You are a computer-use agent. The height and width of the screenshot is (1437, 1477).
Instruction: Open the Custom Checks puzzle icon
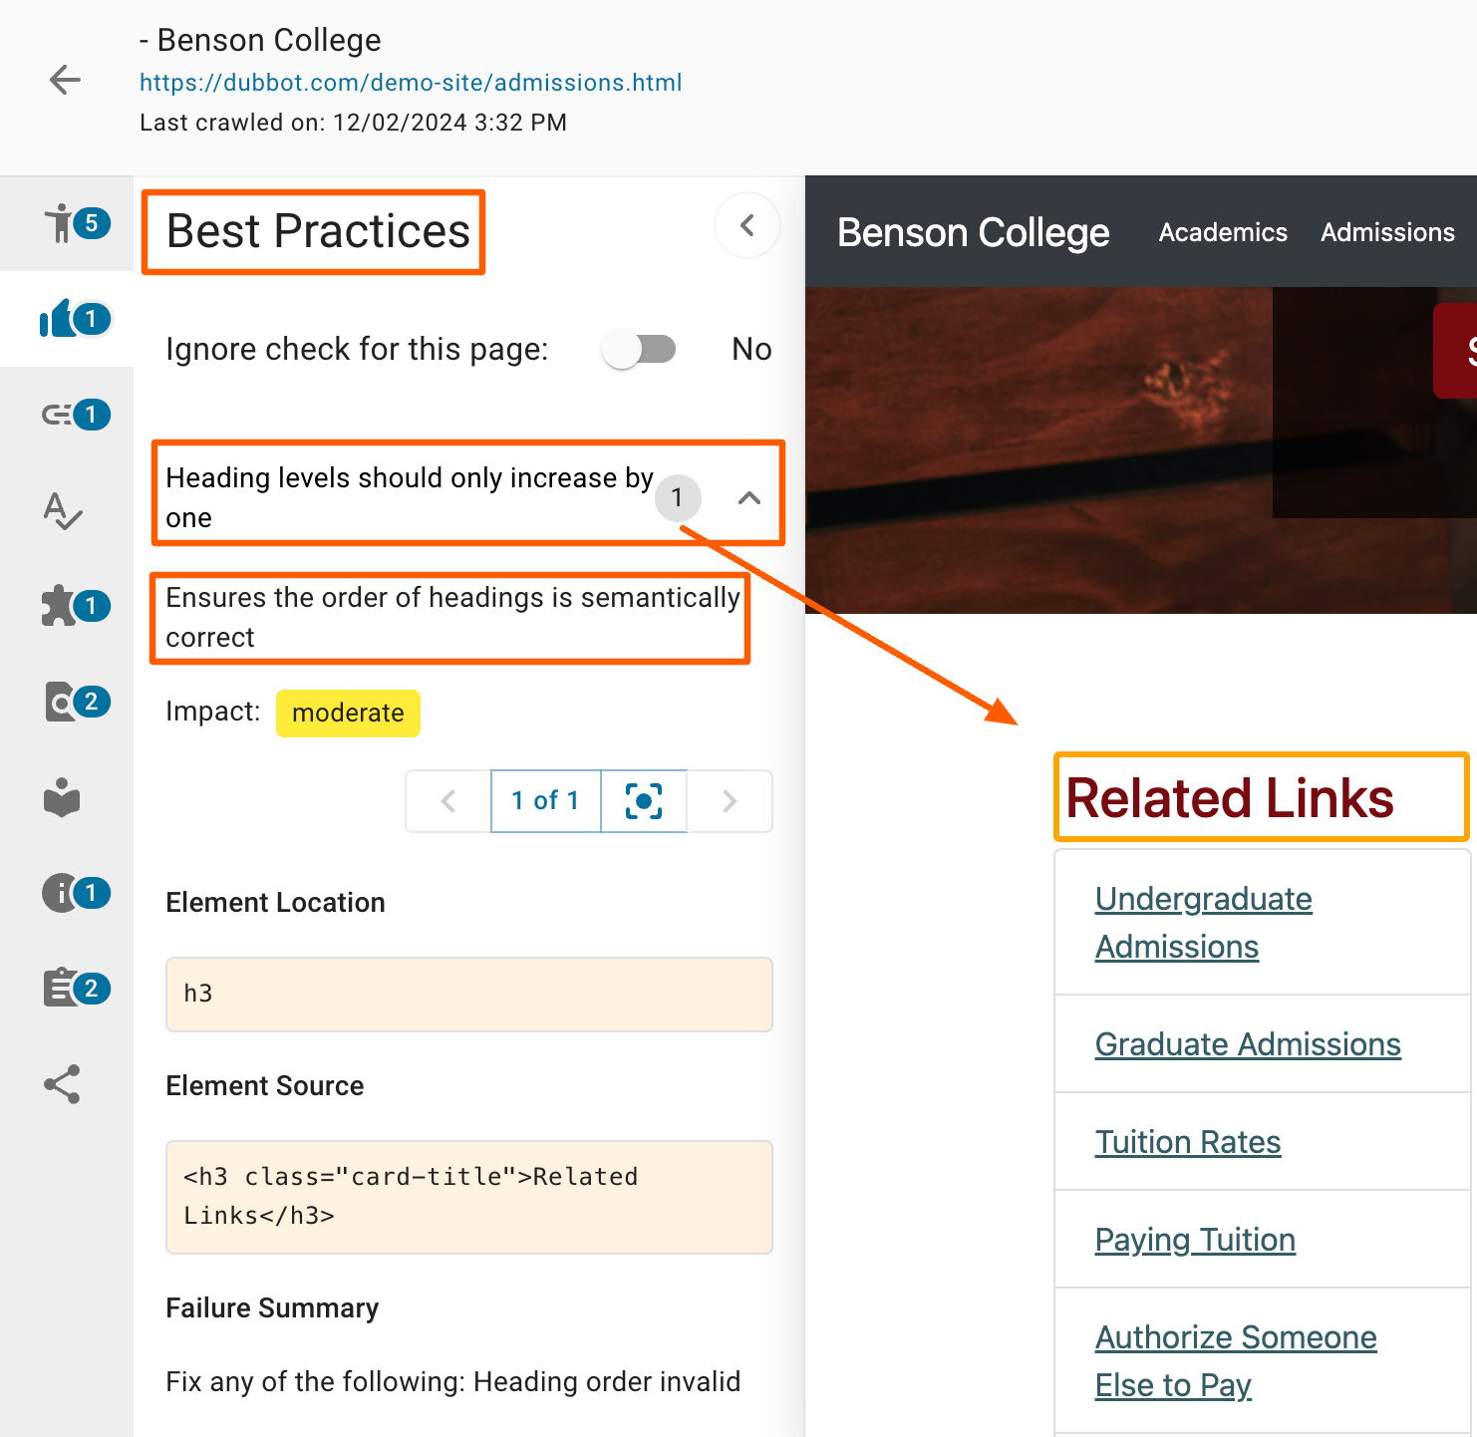pos(64,606)
